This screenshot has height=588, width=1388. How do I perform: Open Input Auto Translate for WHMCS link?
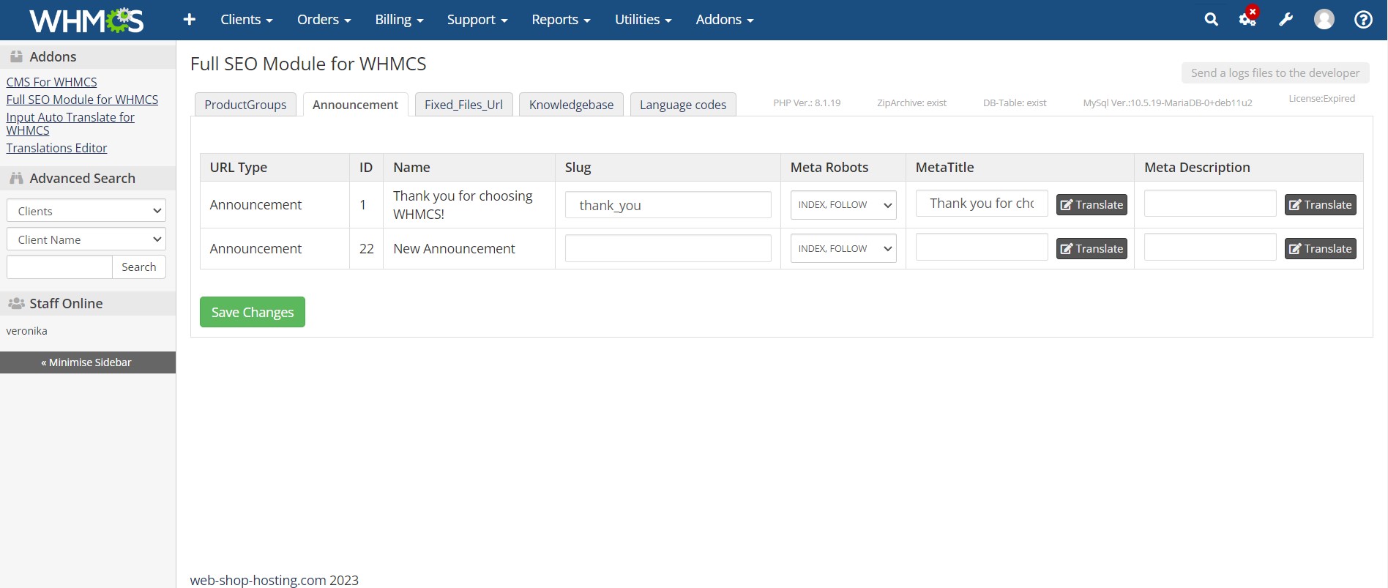click(70, 124)
